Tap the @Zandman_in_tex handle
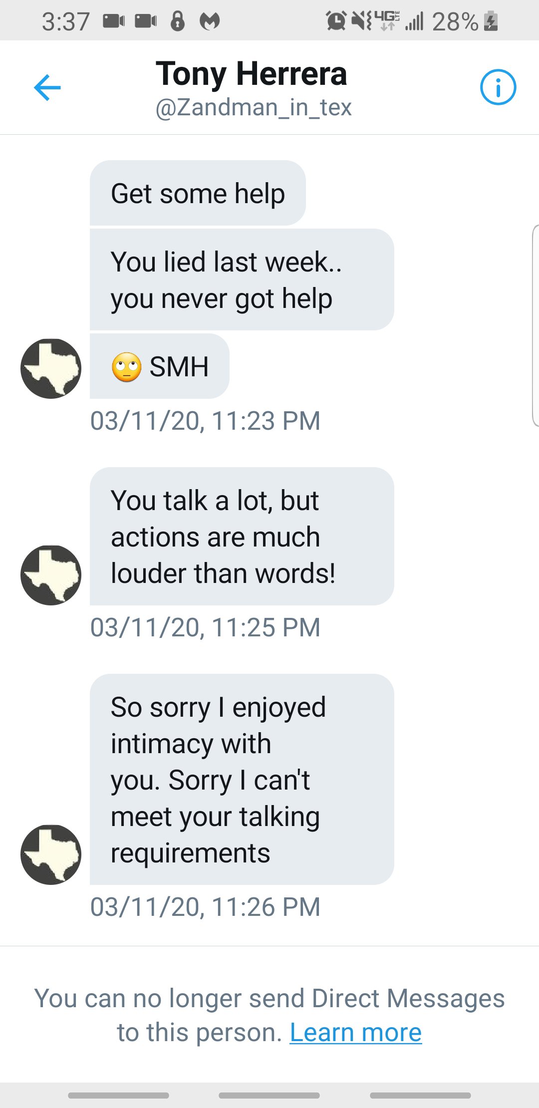The image size is (539, 1108). pyautogui.click(x=254, y=107)
